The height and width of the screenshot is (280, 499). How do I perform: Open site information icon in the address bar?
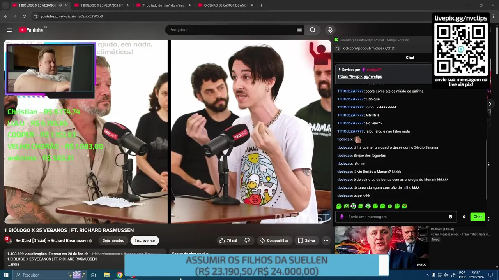(x=35, y=16)
